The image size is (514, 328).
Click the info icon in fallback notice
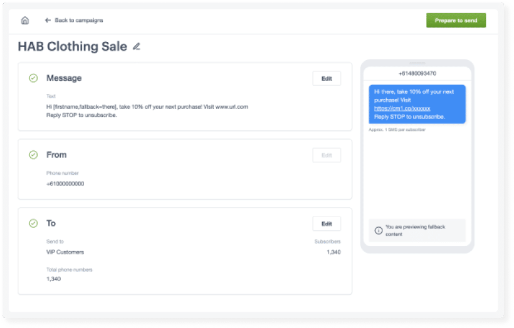[x=379, y=230]
